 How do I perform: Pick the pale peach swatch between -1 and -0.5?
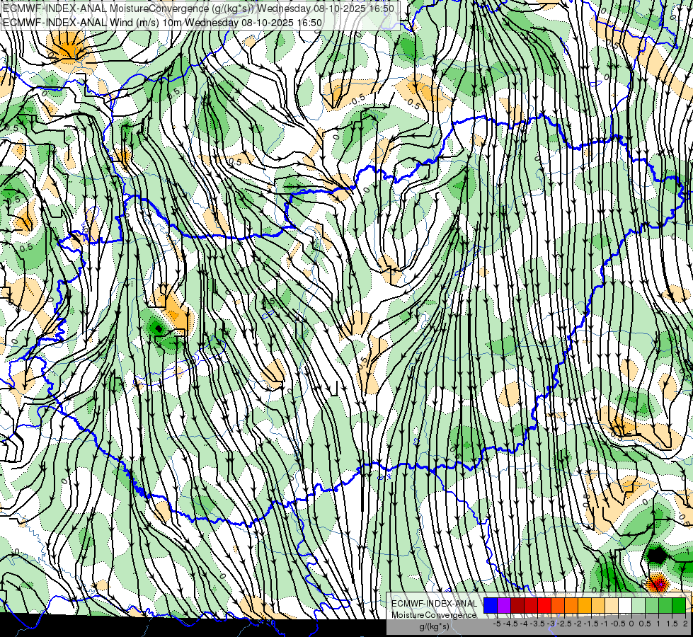(x=612, y=605)
